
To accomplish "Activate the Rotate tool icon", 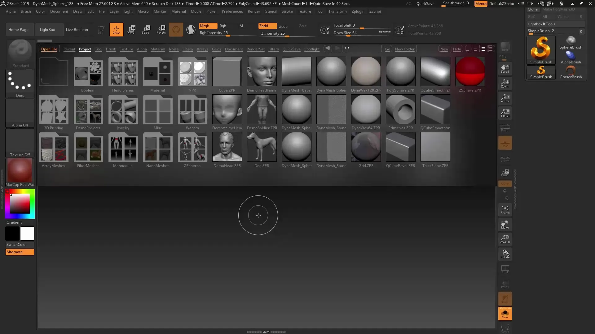I will pos(161,30).
